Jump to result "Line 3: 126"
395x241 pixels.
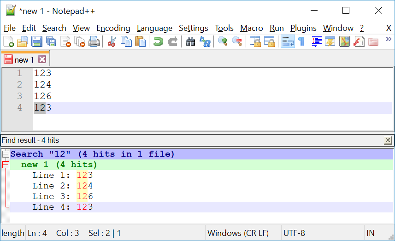[x=201, y=196]
